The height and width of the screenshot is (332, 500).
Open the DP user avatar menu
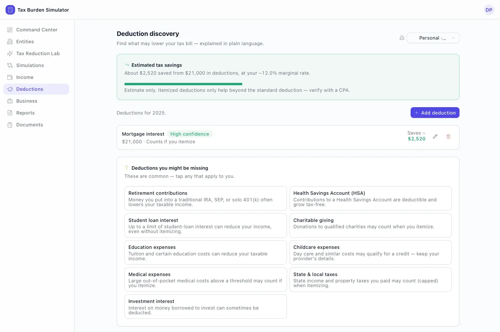[x=489, y=10]
